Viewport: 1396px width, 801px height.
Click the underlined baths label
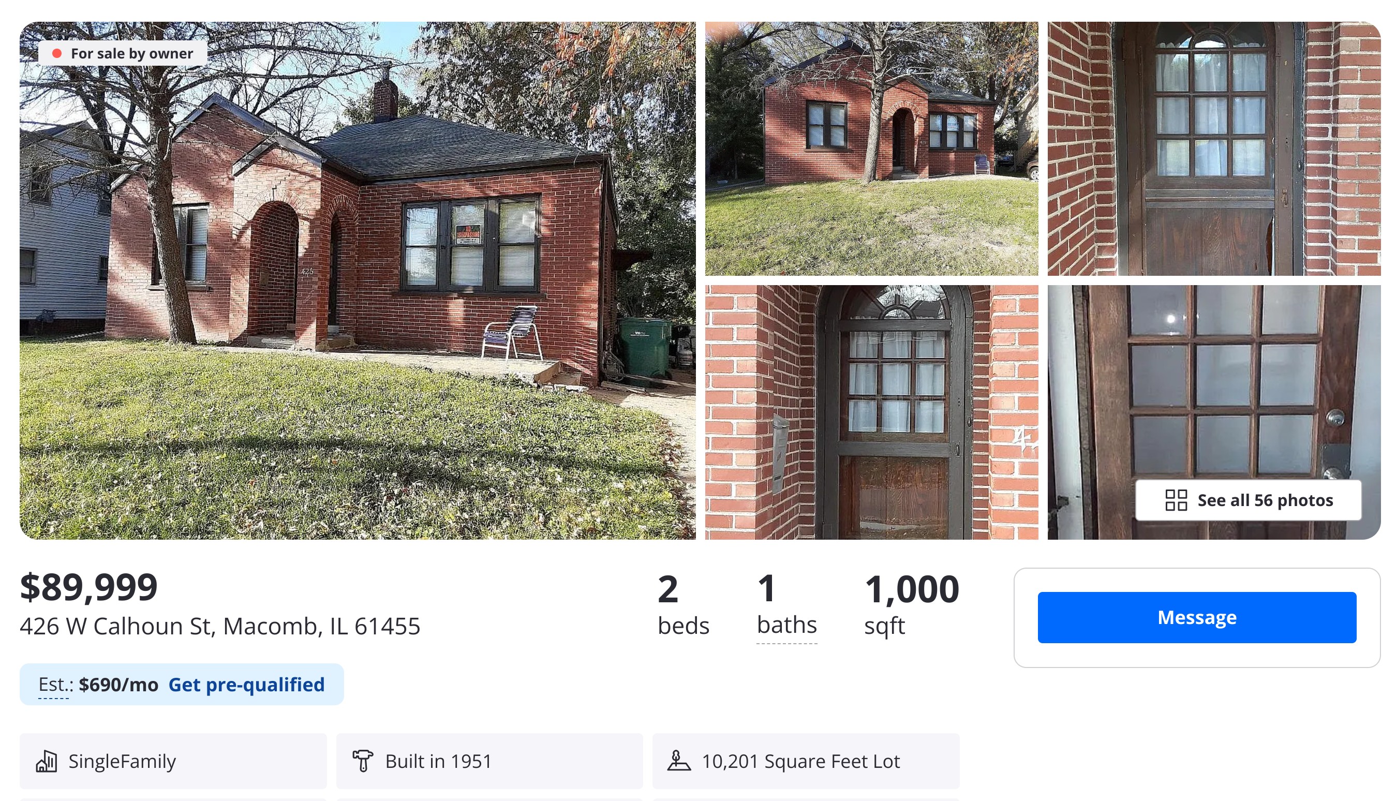[x=787, y=626]
